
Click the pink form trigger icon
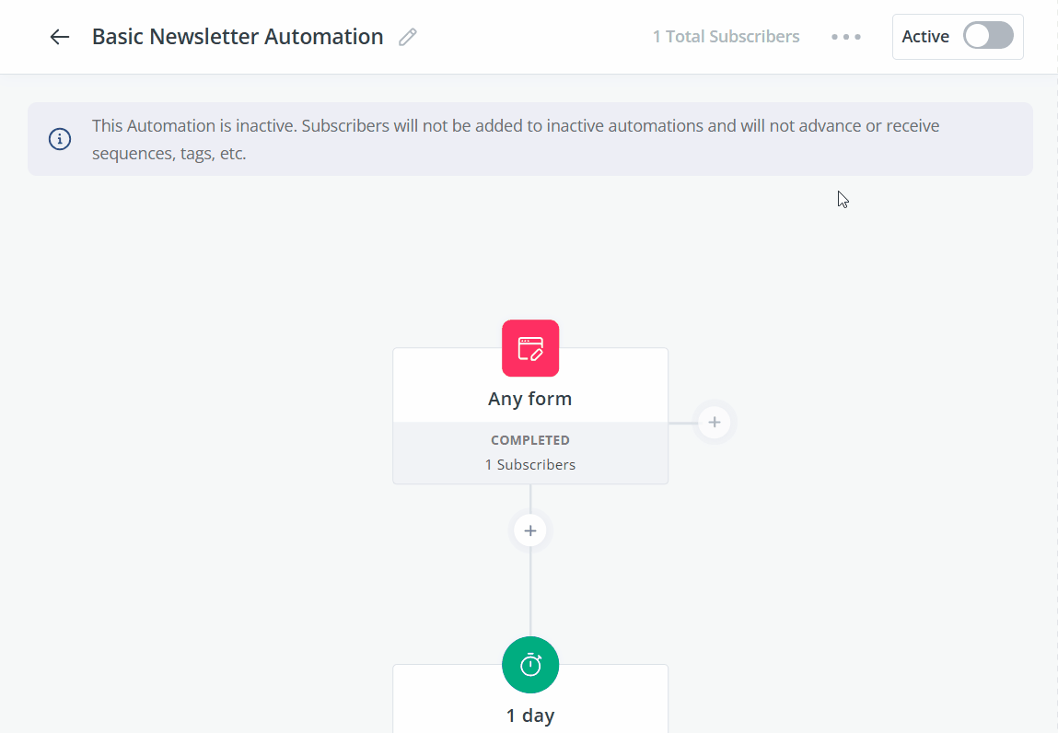pyautogui.click(x=530, y=348)
